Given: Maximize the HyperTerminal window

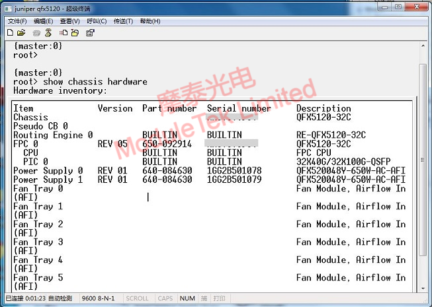Looking at the screenshot, I should click(397, 7).
